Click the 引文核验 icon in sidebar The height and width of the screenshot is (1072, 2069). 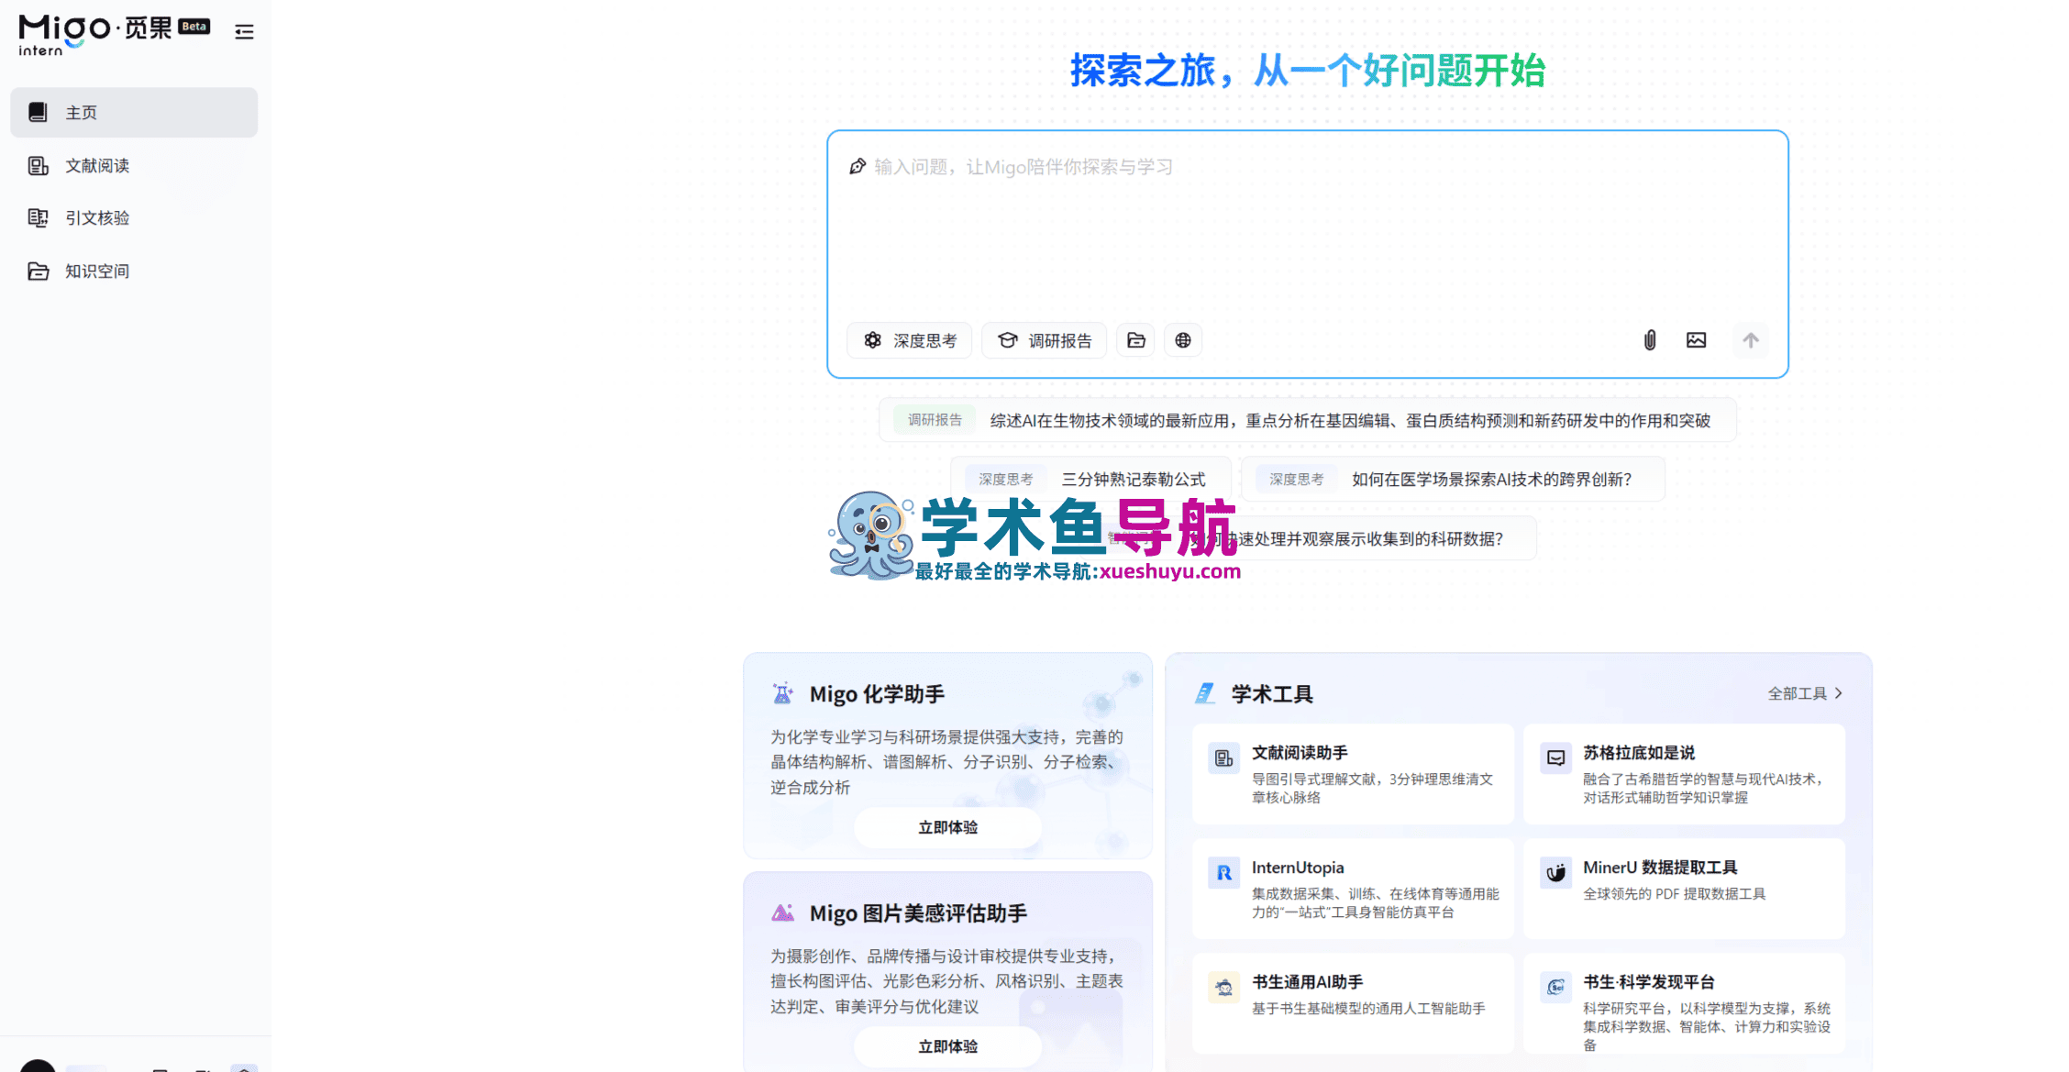tap(38, 218)
